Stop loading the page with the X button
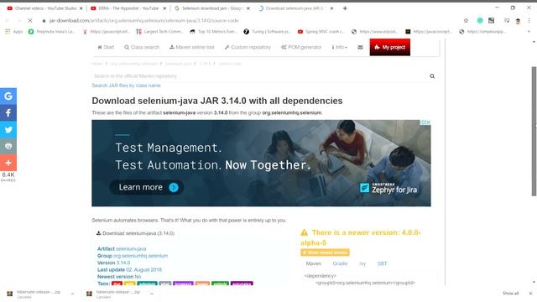The width and height of the screenshot is (537, 302). (30, 20)
